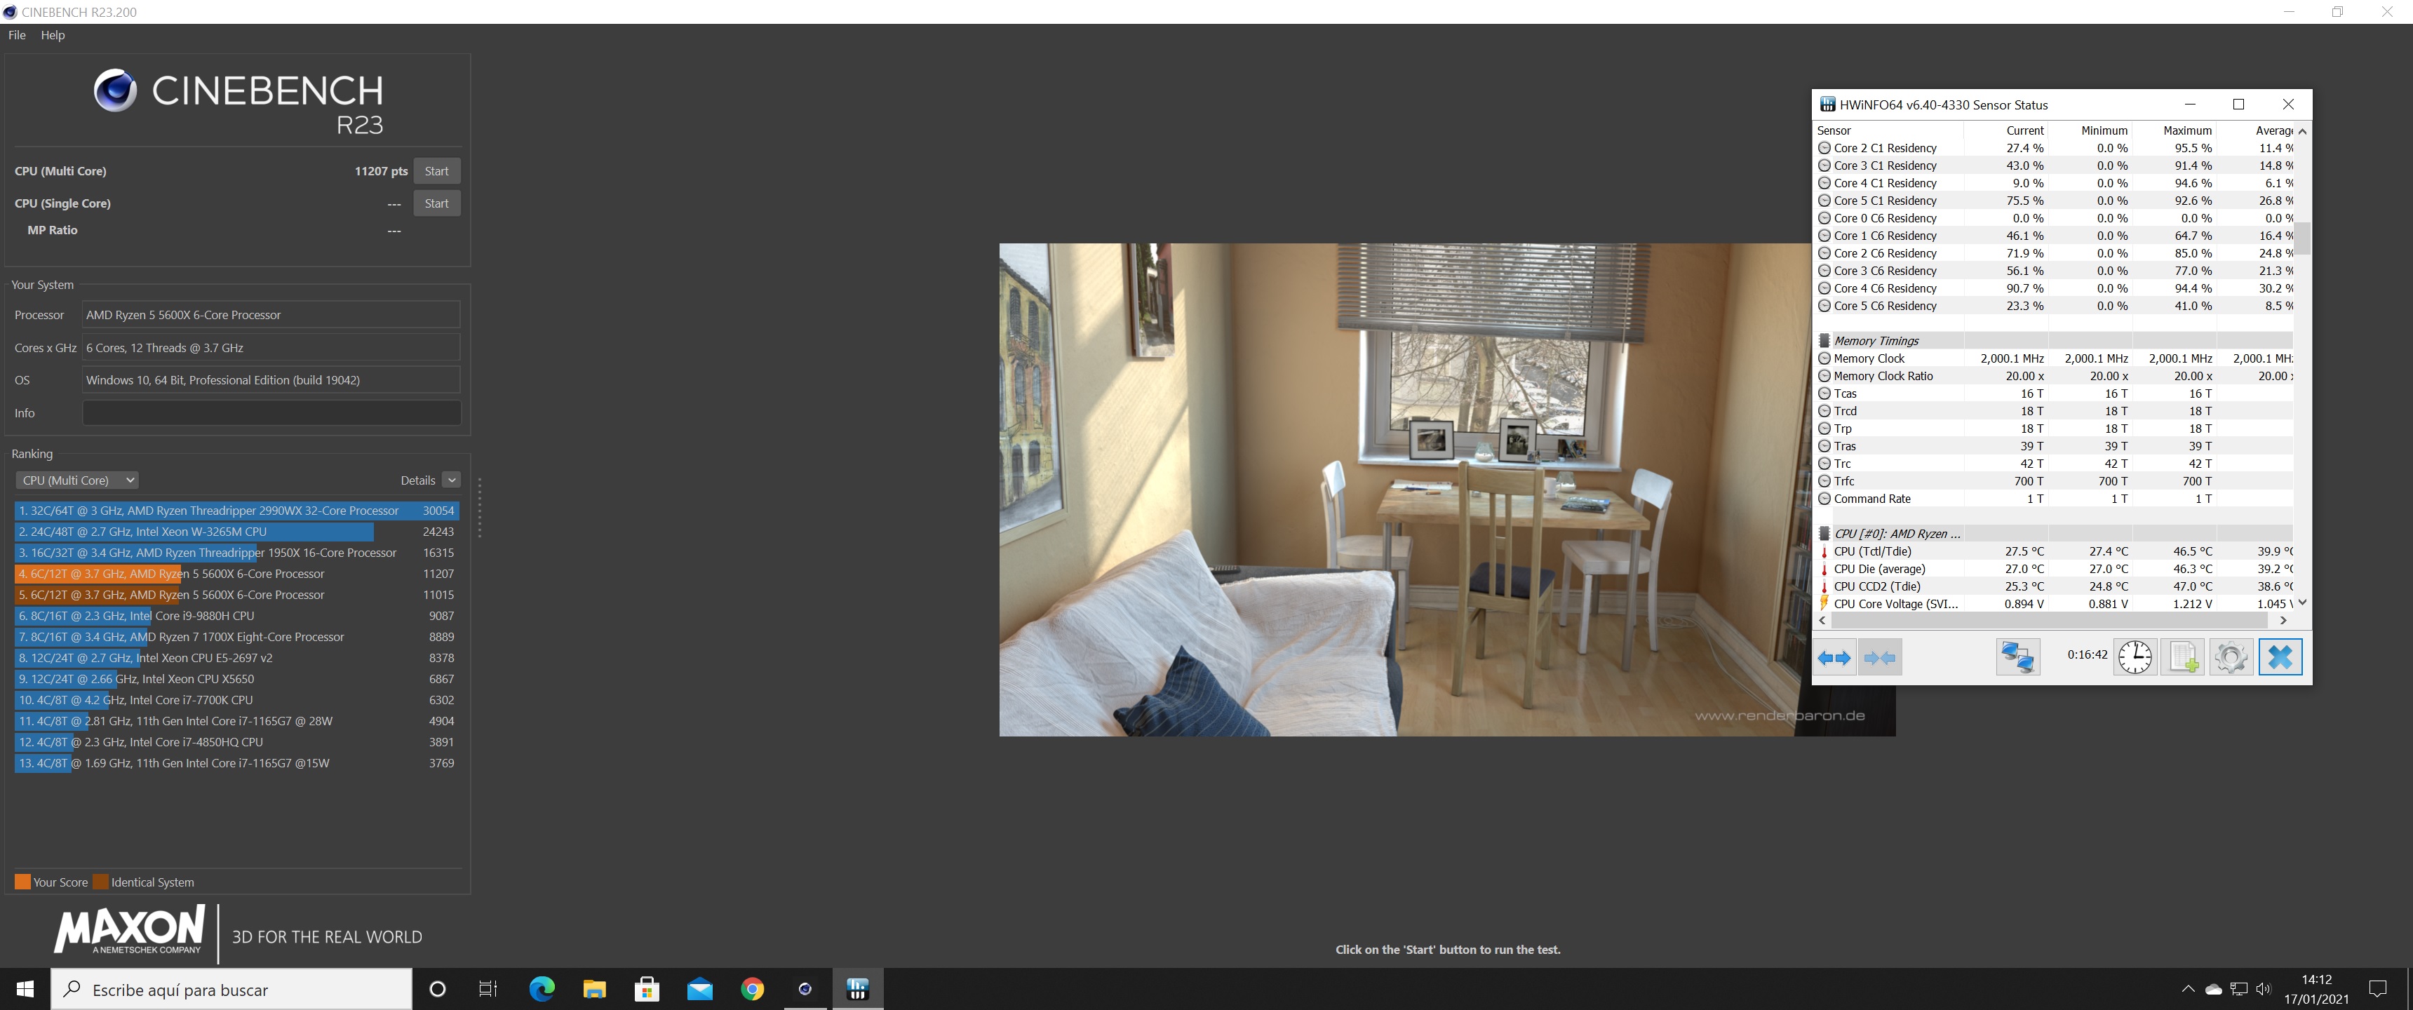The width and height of the screenshot is (2413, 1010).
Task: Open CPU (Multi Core) ranking dropdown
Action: coord(78,480)
